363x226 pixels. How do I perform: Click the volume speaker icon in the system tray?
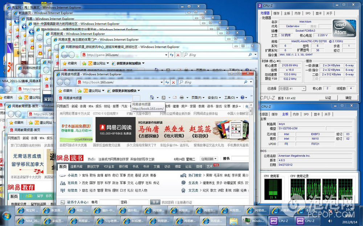[330, 221]
